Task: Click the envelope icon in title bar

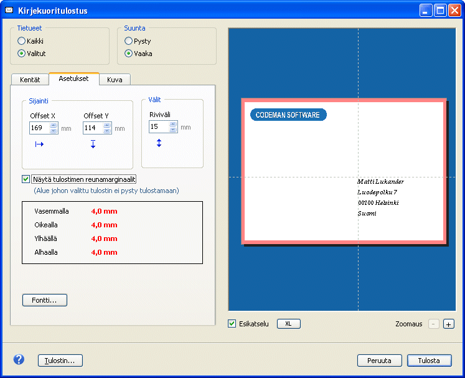Action: (x=9, y=11)
